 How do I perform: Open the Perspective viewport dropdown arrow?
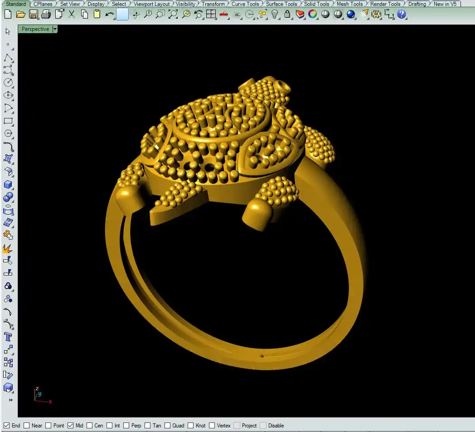[x=55, y=29]
